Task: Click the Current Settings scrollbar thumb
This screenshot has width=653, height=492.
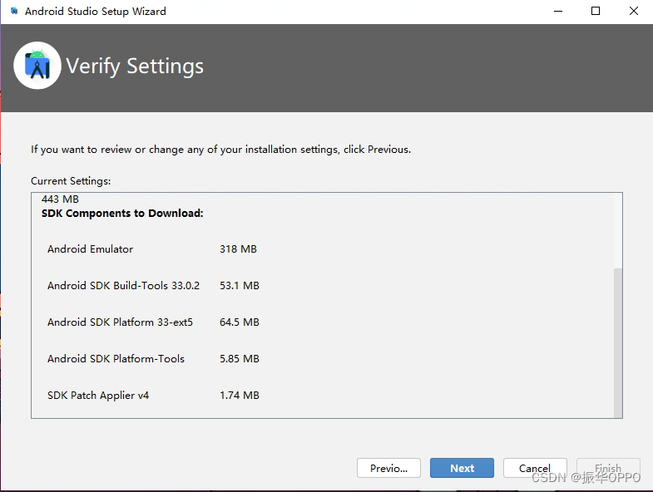Action: pyautogui.click(x=618, y=343)
